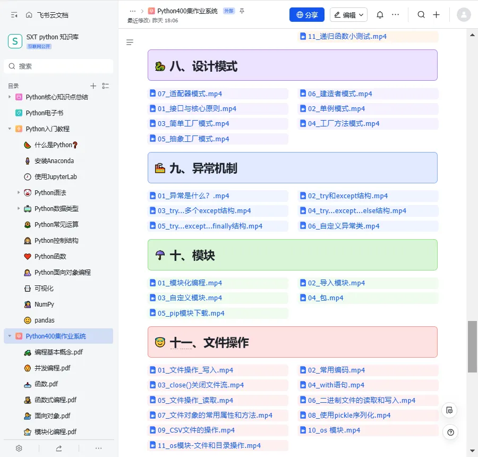Screen dimensions: 478x457
Task: Open 03_简单工厂模式.mp4 file link
Action: click(x=193, y=124)
